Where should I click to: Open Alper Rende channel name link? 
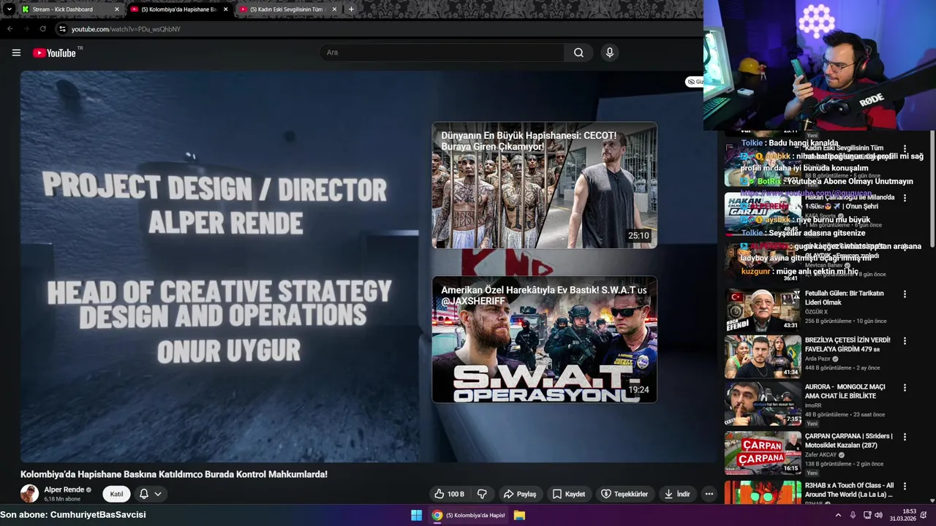point(64,489)
